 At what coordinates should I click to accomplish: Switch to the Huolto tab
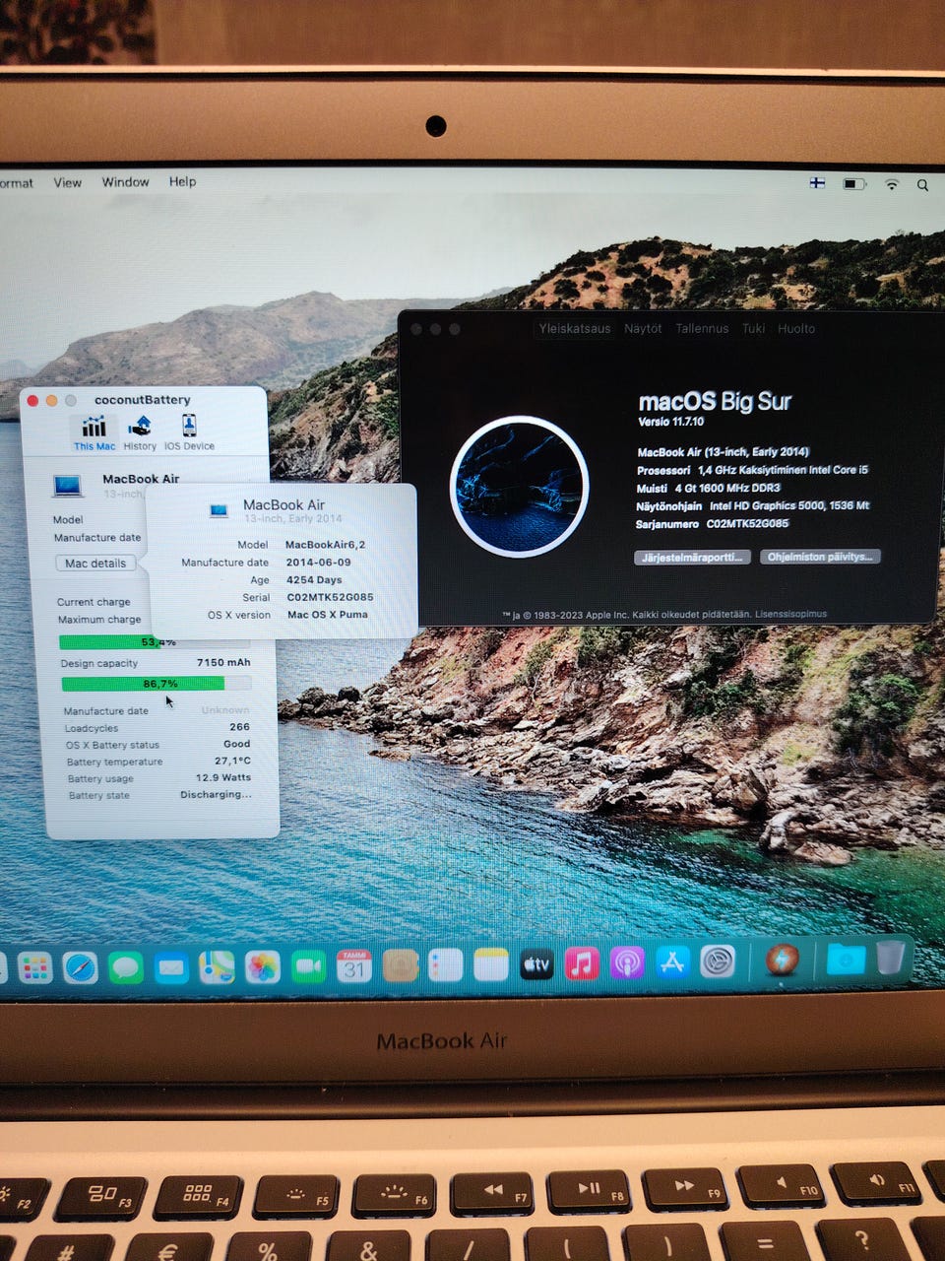796,329
